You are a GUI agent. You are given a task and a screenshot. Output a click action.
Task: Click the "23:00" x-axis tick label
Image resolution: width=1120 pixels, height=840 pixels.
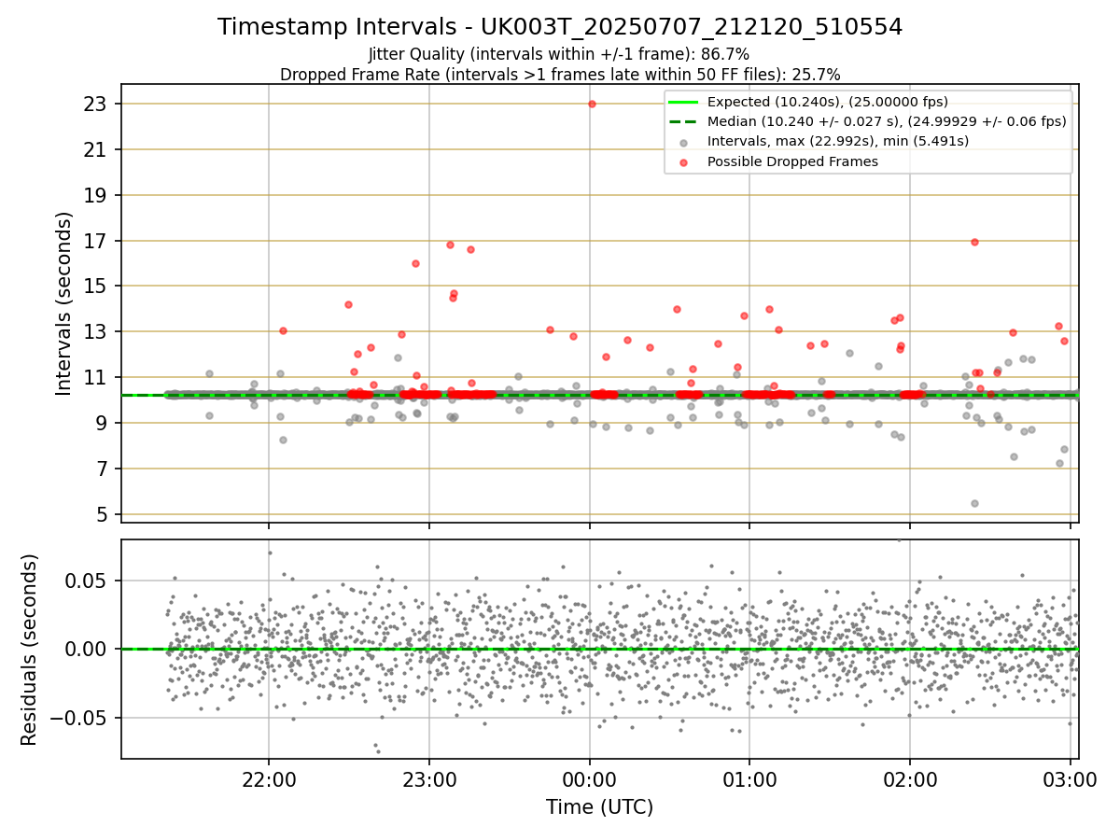429,780
